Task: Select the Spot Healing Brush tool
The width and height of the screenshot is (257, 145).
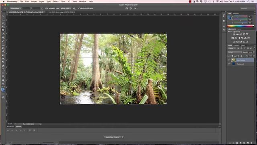Action: [3, 37]
